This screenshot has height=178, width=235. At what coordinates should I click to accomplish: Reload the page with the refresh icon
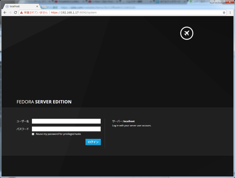(x=15, y=13)
